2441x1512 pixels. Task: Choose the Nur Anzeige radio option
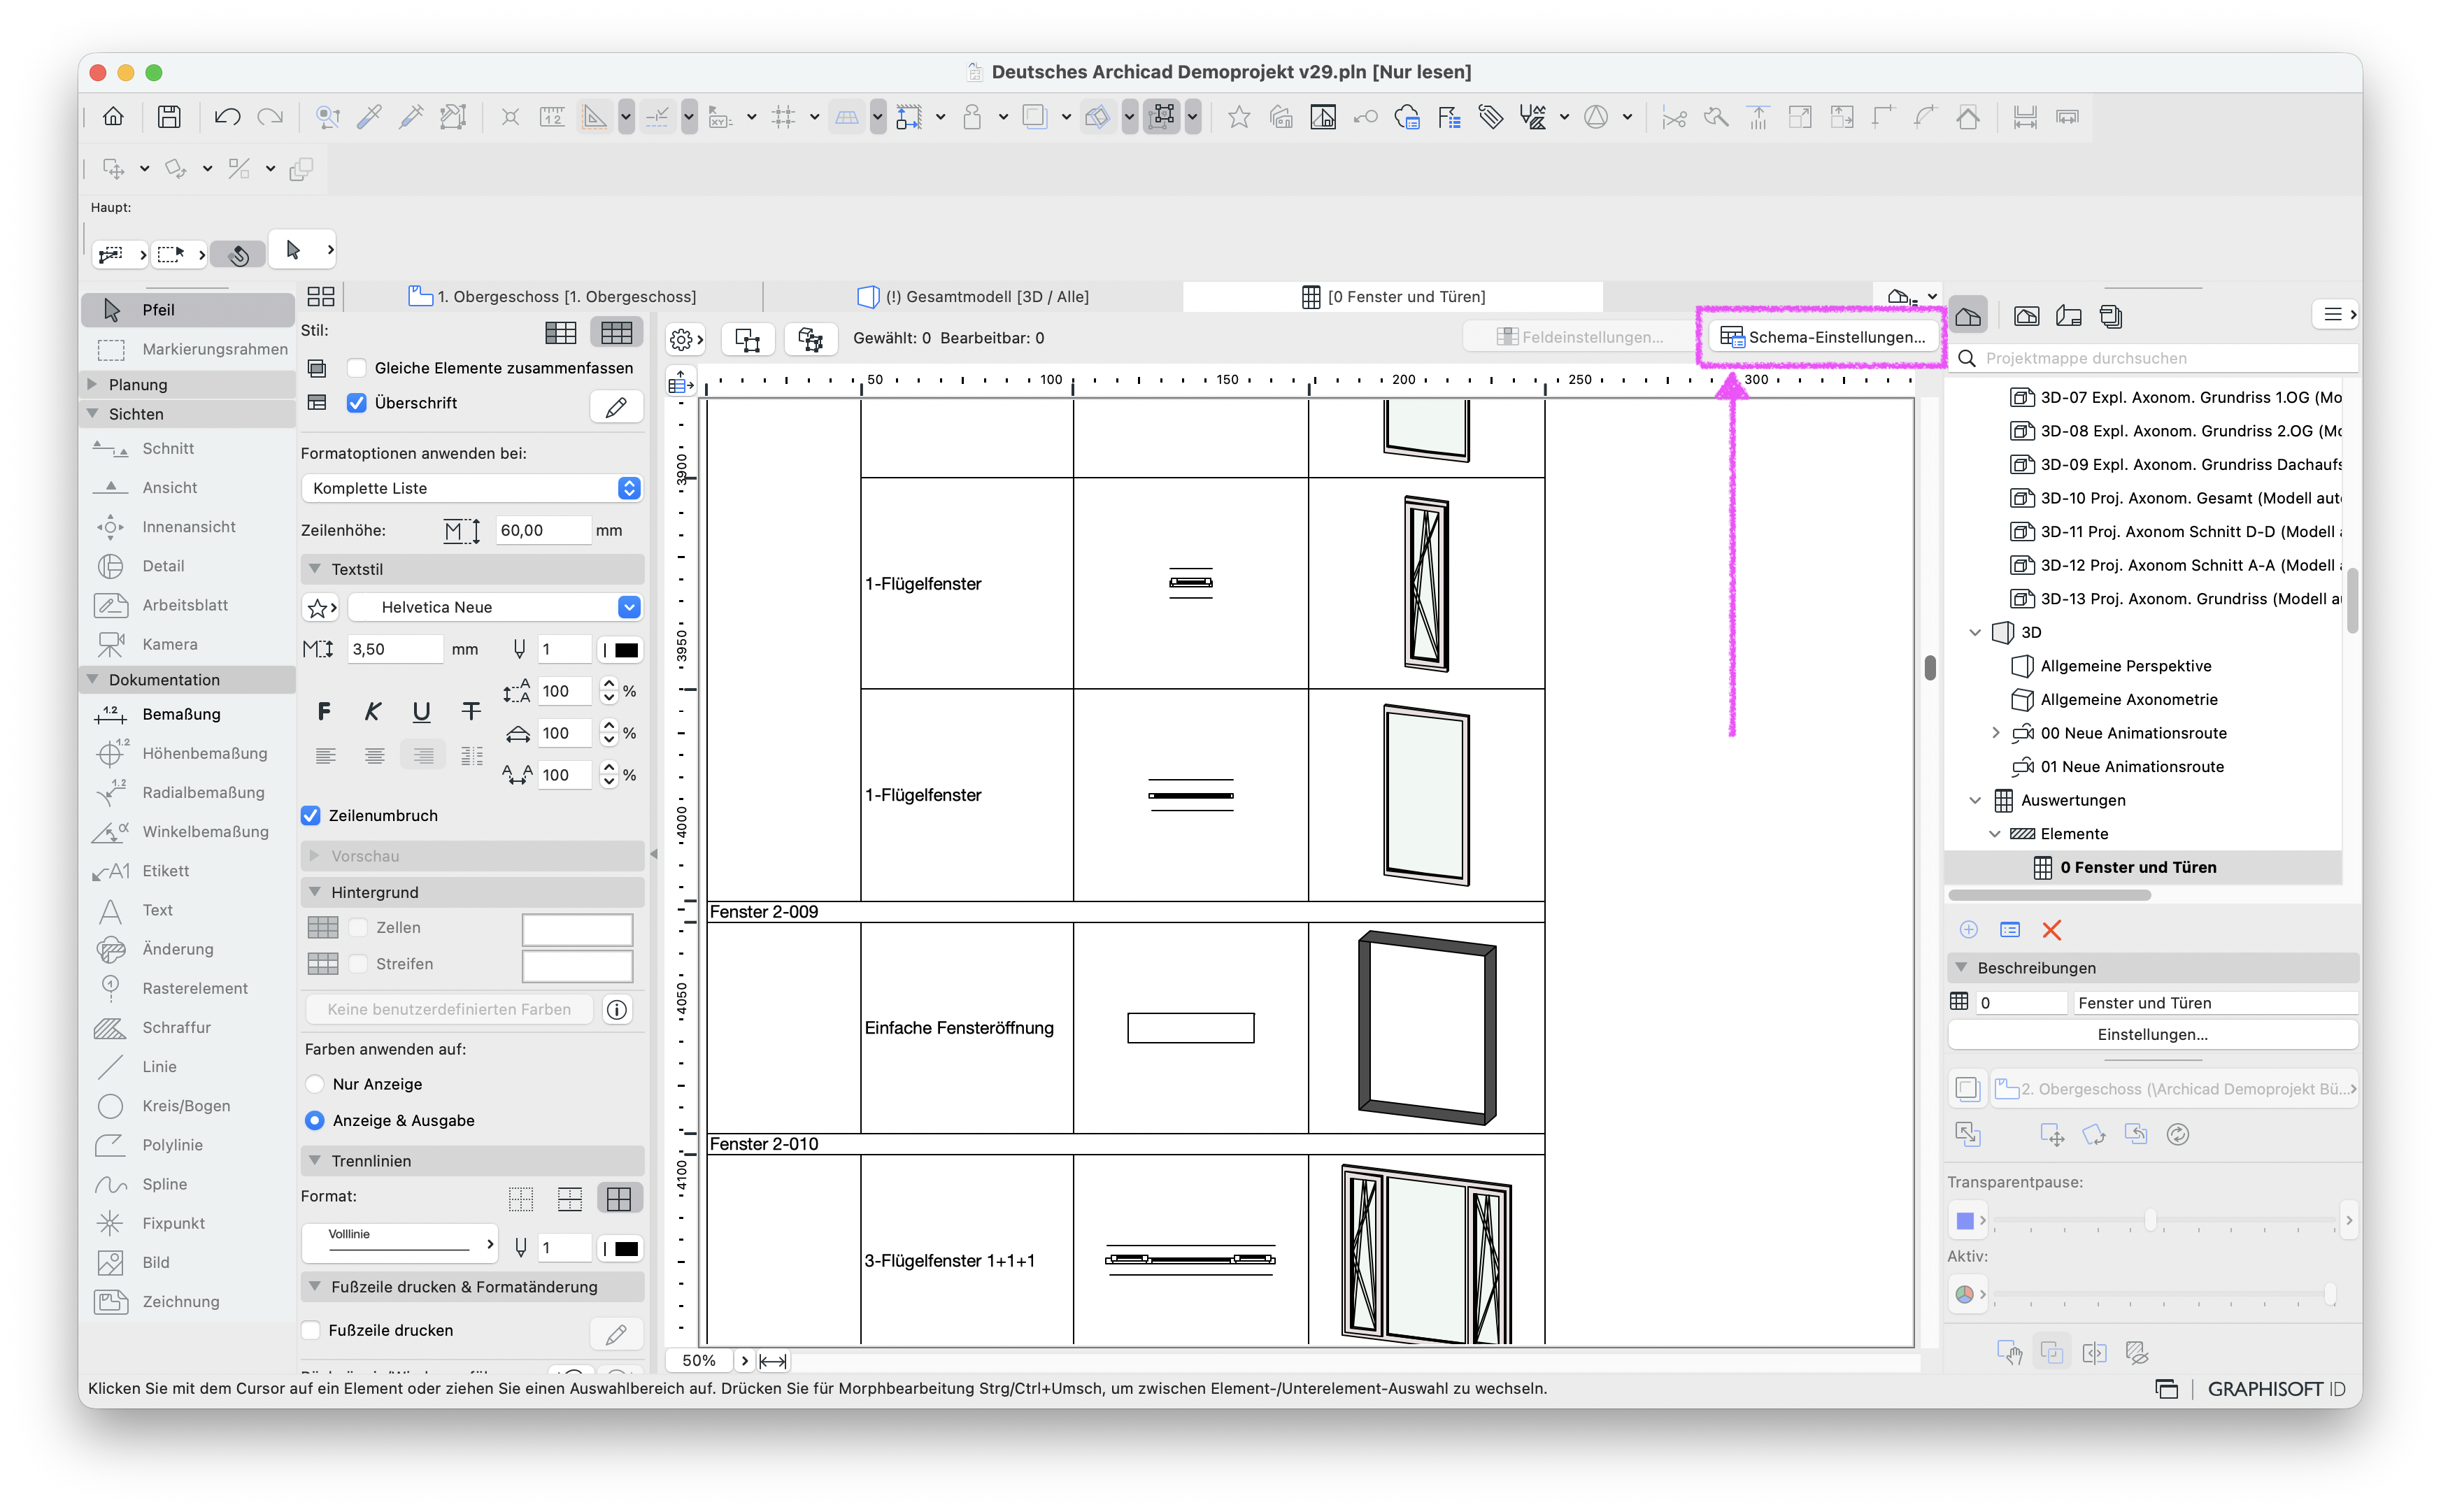[315, 1084]
